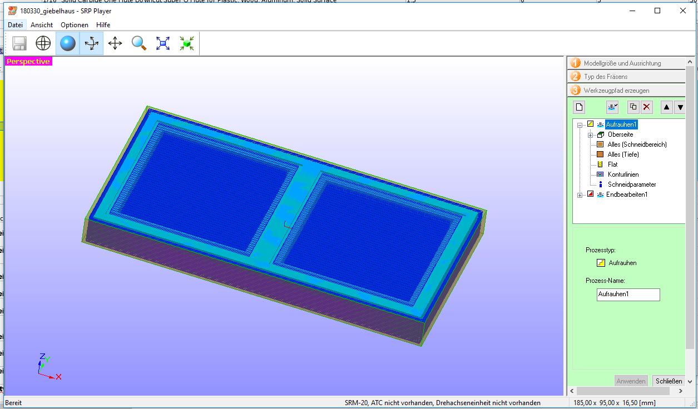Collapse the Werkzeugpfad erzeugen section
Screen dimensions: 698x409
(626, 90)
